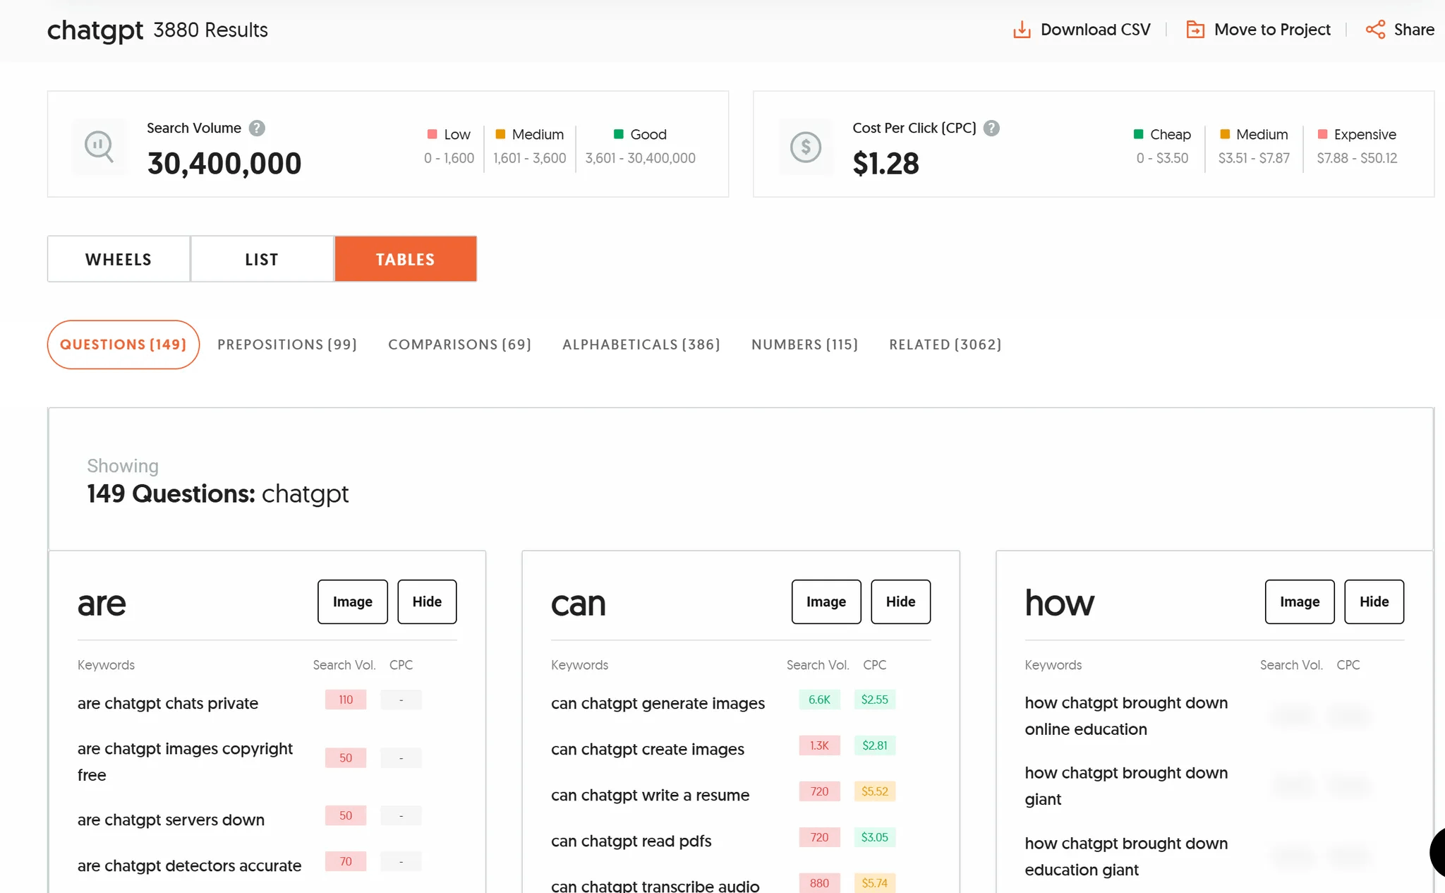Open ALPHABETICALS (386) tab
This screenshot has width=1445, height=893.
tap(641, 344)
